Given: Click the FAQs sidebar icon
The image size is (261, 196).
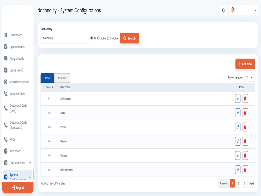Looking at the screenshot, I should [x=6, y=139].
